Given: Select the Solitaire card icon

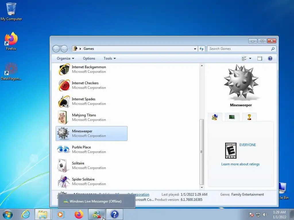Looking at the screenshot, I should click(62, 166).
